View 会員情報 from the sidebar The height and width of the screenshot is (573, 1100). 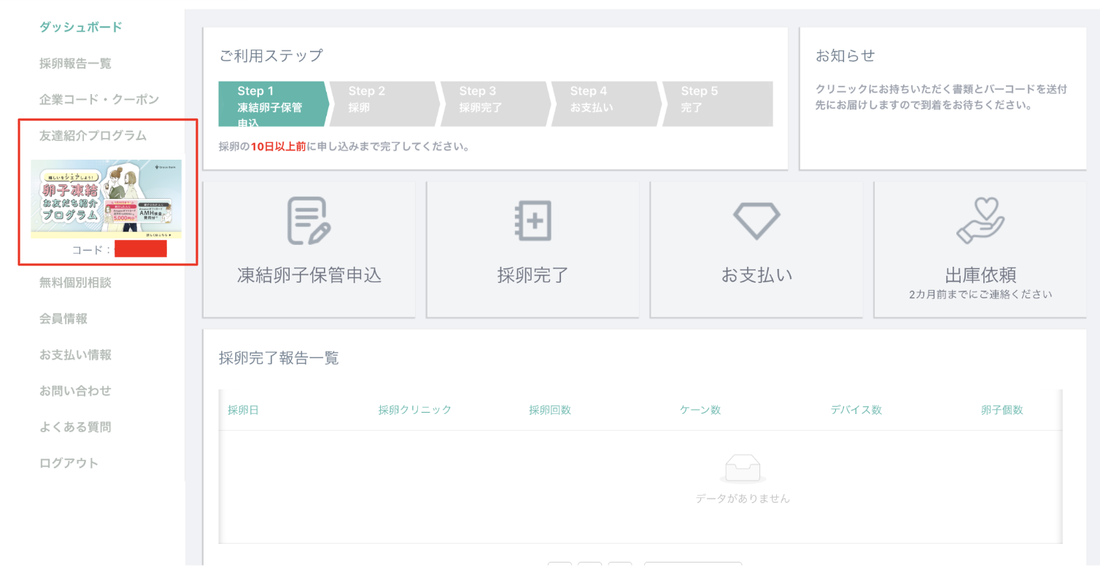[63, 319]
